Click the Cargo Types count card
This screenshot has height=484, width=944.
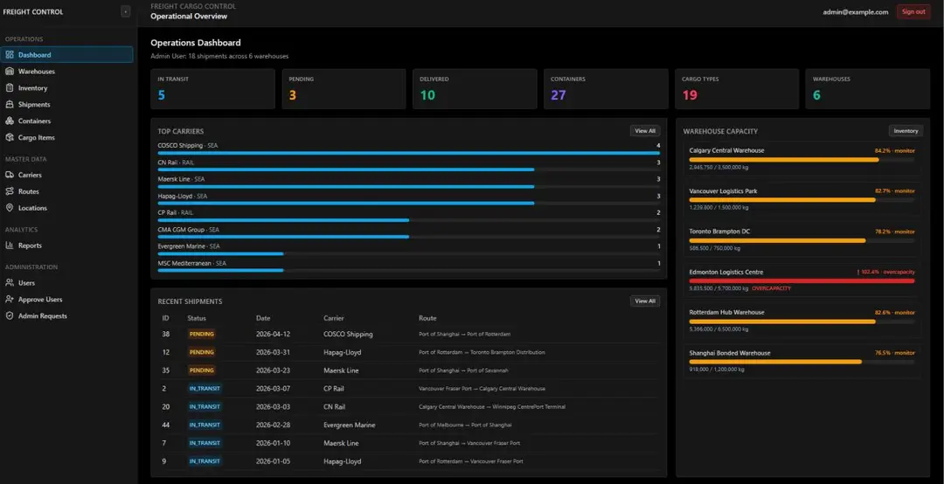tap(736, 88)
